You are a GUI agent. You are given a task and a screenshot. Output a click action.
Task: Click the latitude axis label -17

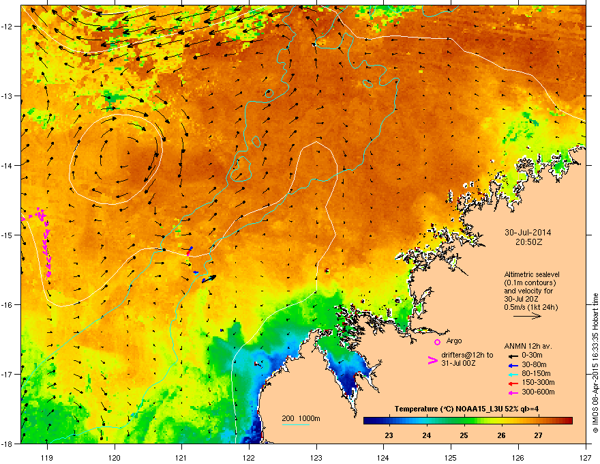[7, 375]
